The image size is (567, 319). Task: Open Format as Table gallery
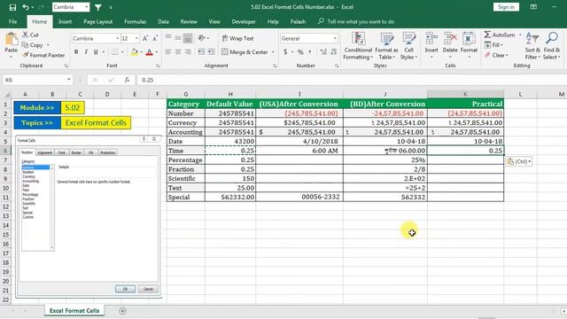[386, 46]
